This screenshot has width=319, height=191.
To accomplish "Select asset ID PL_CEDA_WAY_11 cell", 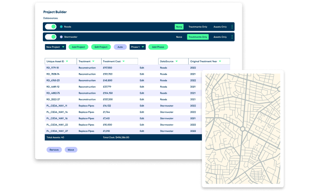I will pos(57,106).
